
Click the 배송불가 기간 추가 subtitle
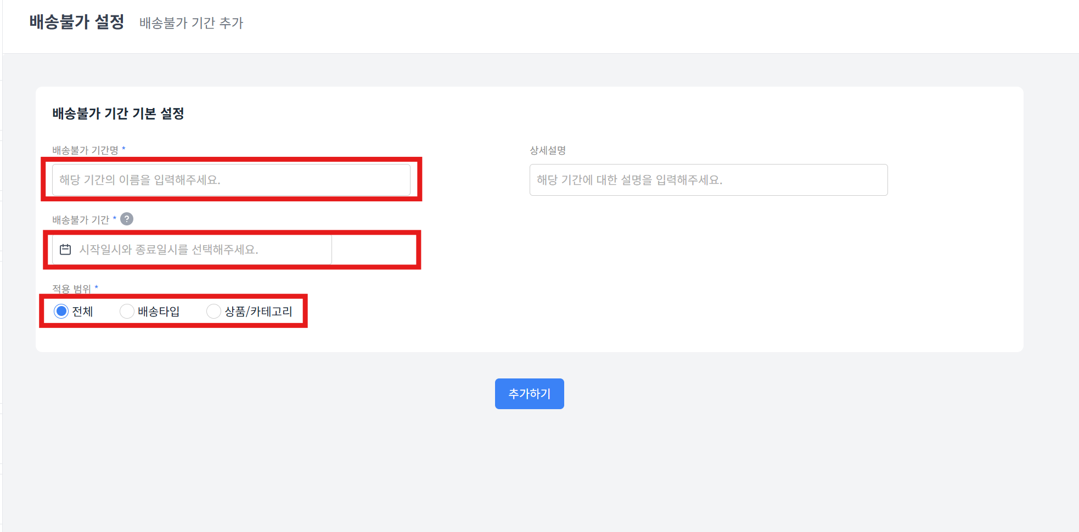pos(191,23)
